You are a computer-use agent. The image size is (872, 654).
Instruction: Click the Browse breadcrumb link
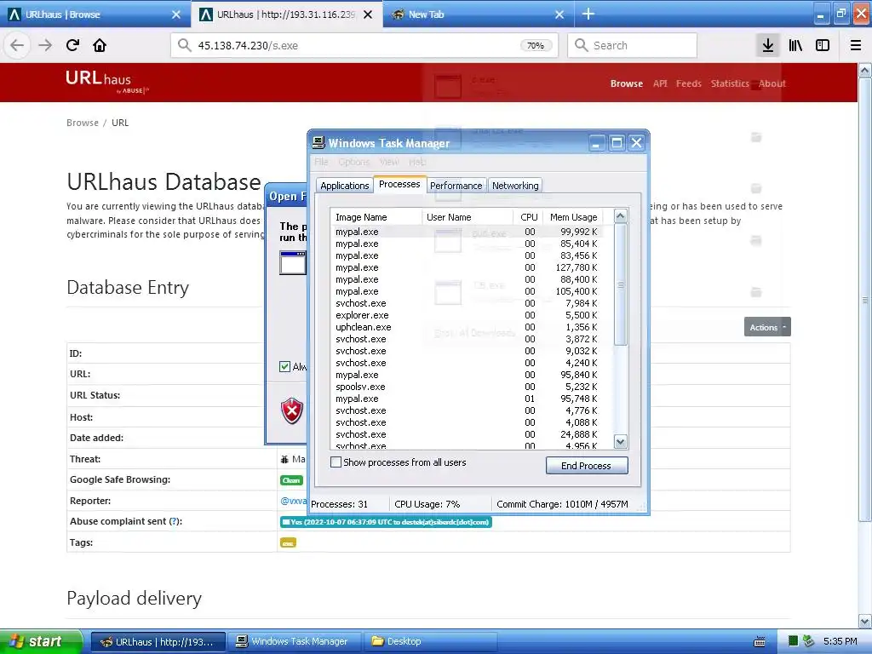click(x=83, y=123)
